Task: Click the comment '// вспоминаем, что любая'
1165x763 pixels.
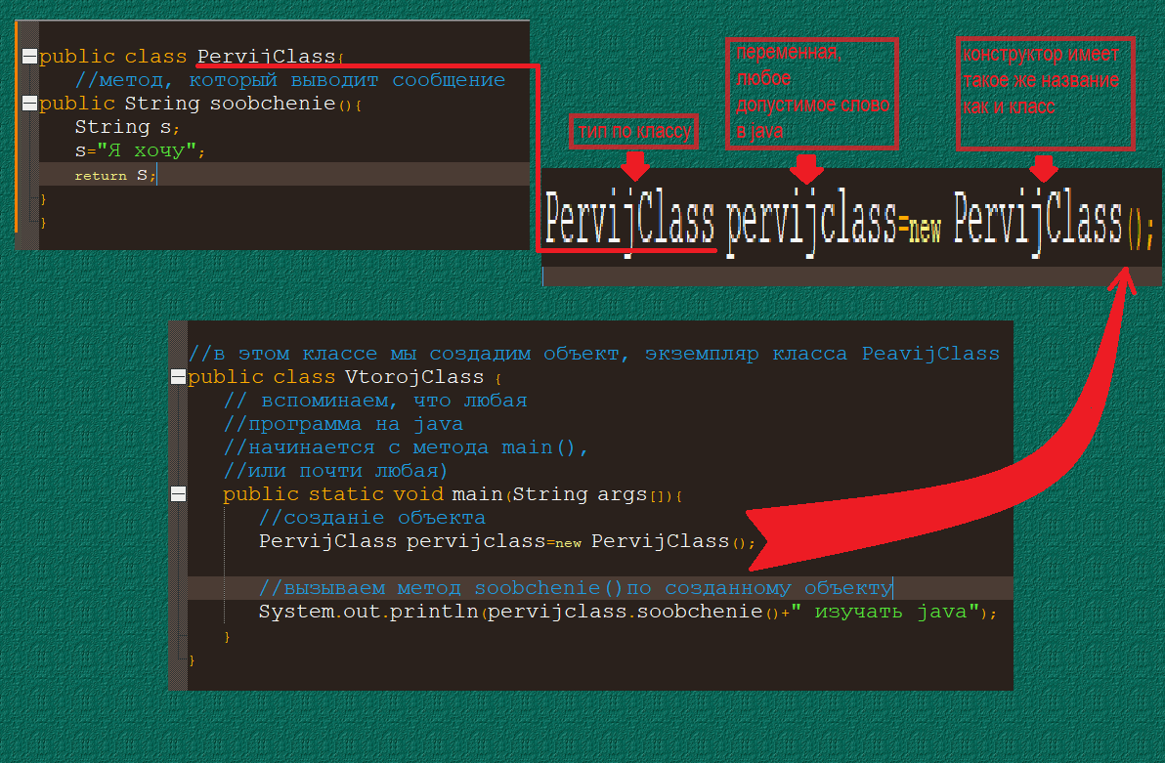Action: tap(375, 401)
